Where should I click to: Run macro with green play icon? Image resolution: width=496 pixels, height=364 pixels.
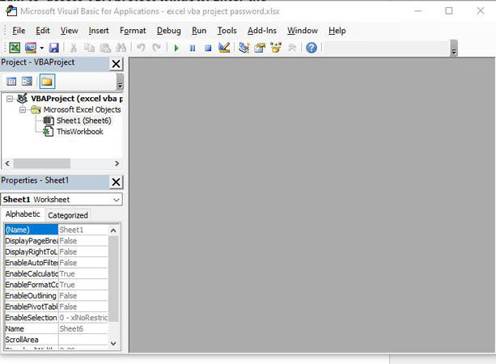tap(176, 48)
